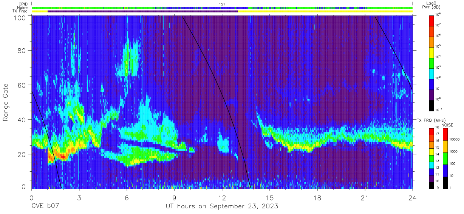
Task: Click the x-axis tick label 21
Action: 365,197
